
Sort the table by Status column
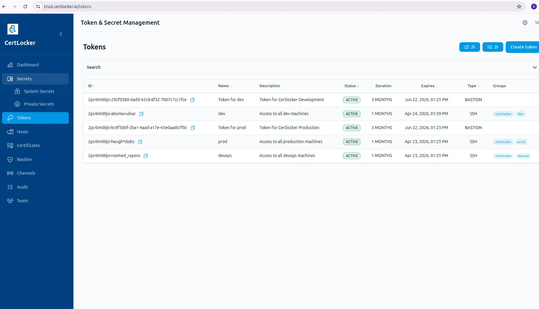coord(352,86)
